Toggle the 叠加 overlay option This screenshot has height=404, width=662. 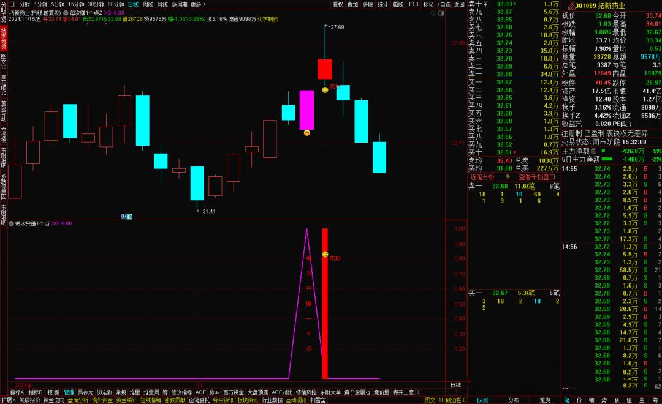click(352, 4)
